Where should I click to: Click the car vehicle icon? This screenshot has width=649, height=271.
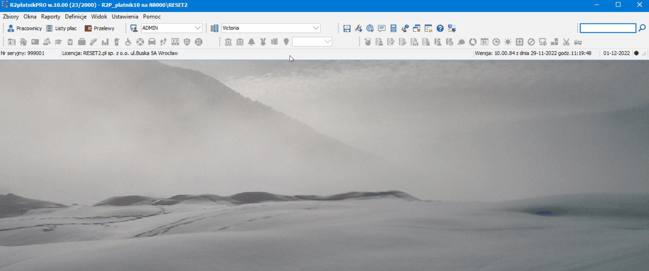[x=152, y=42]
